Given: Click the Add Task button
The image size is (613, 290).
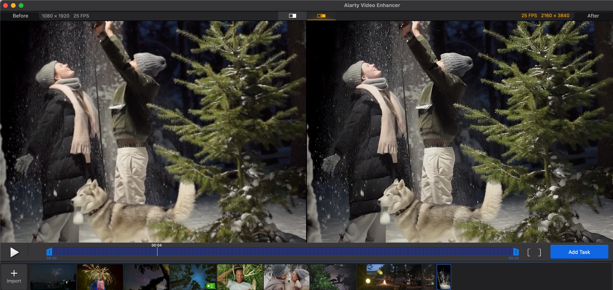Looking at the screenshot, I should [x=579, y=252].
